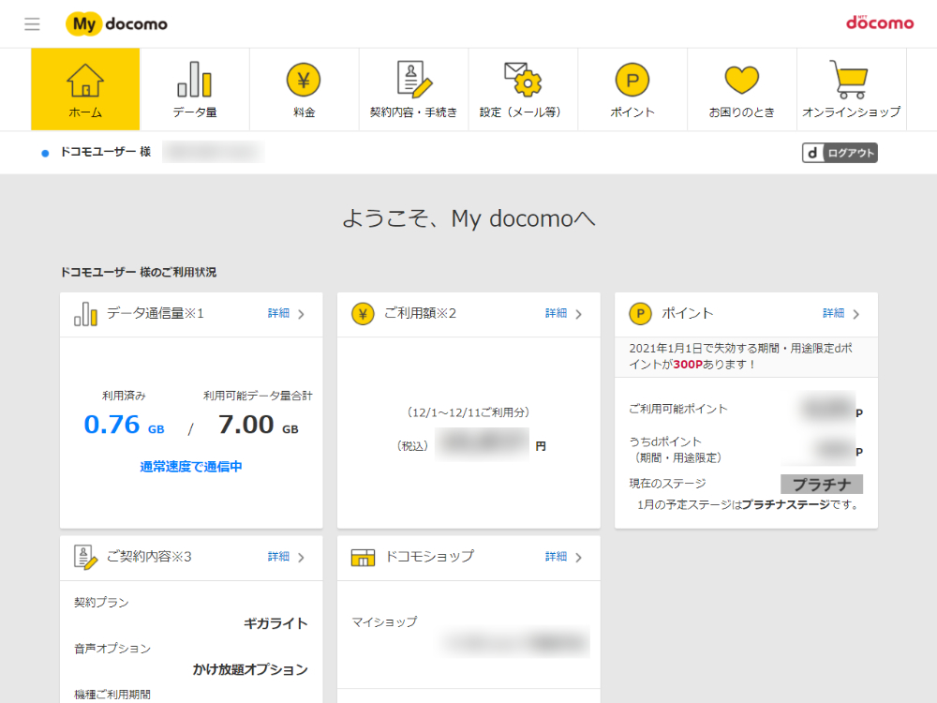Open 詳細 link for ドコモショップ
Image resolution: width=937 pixels, height=703 pixels.
(x=556, y=557)
